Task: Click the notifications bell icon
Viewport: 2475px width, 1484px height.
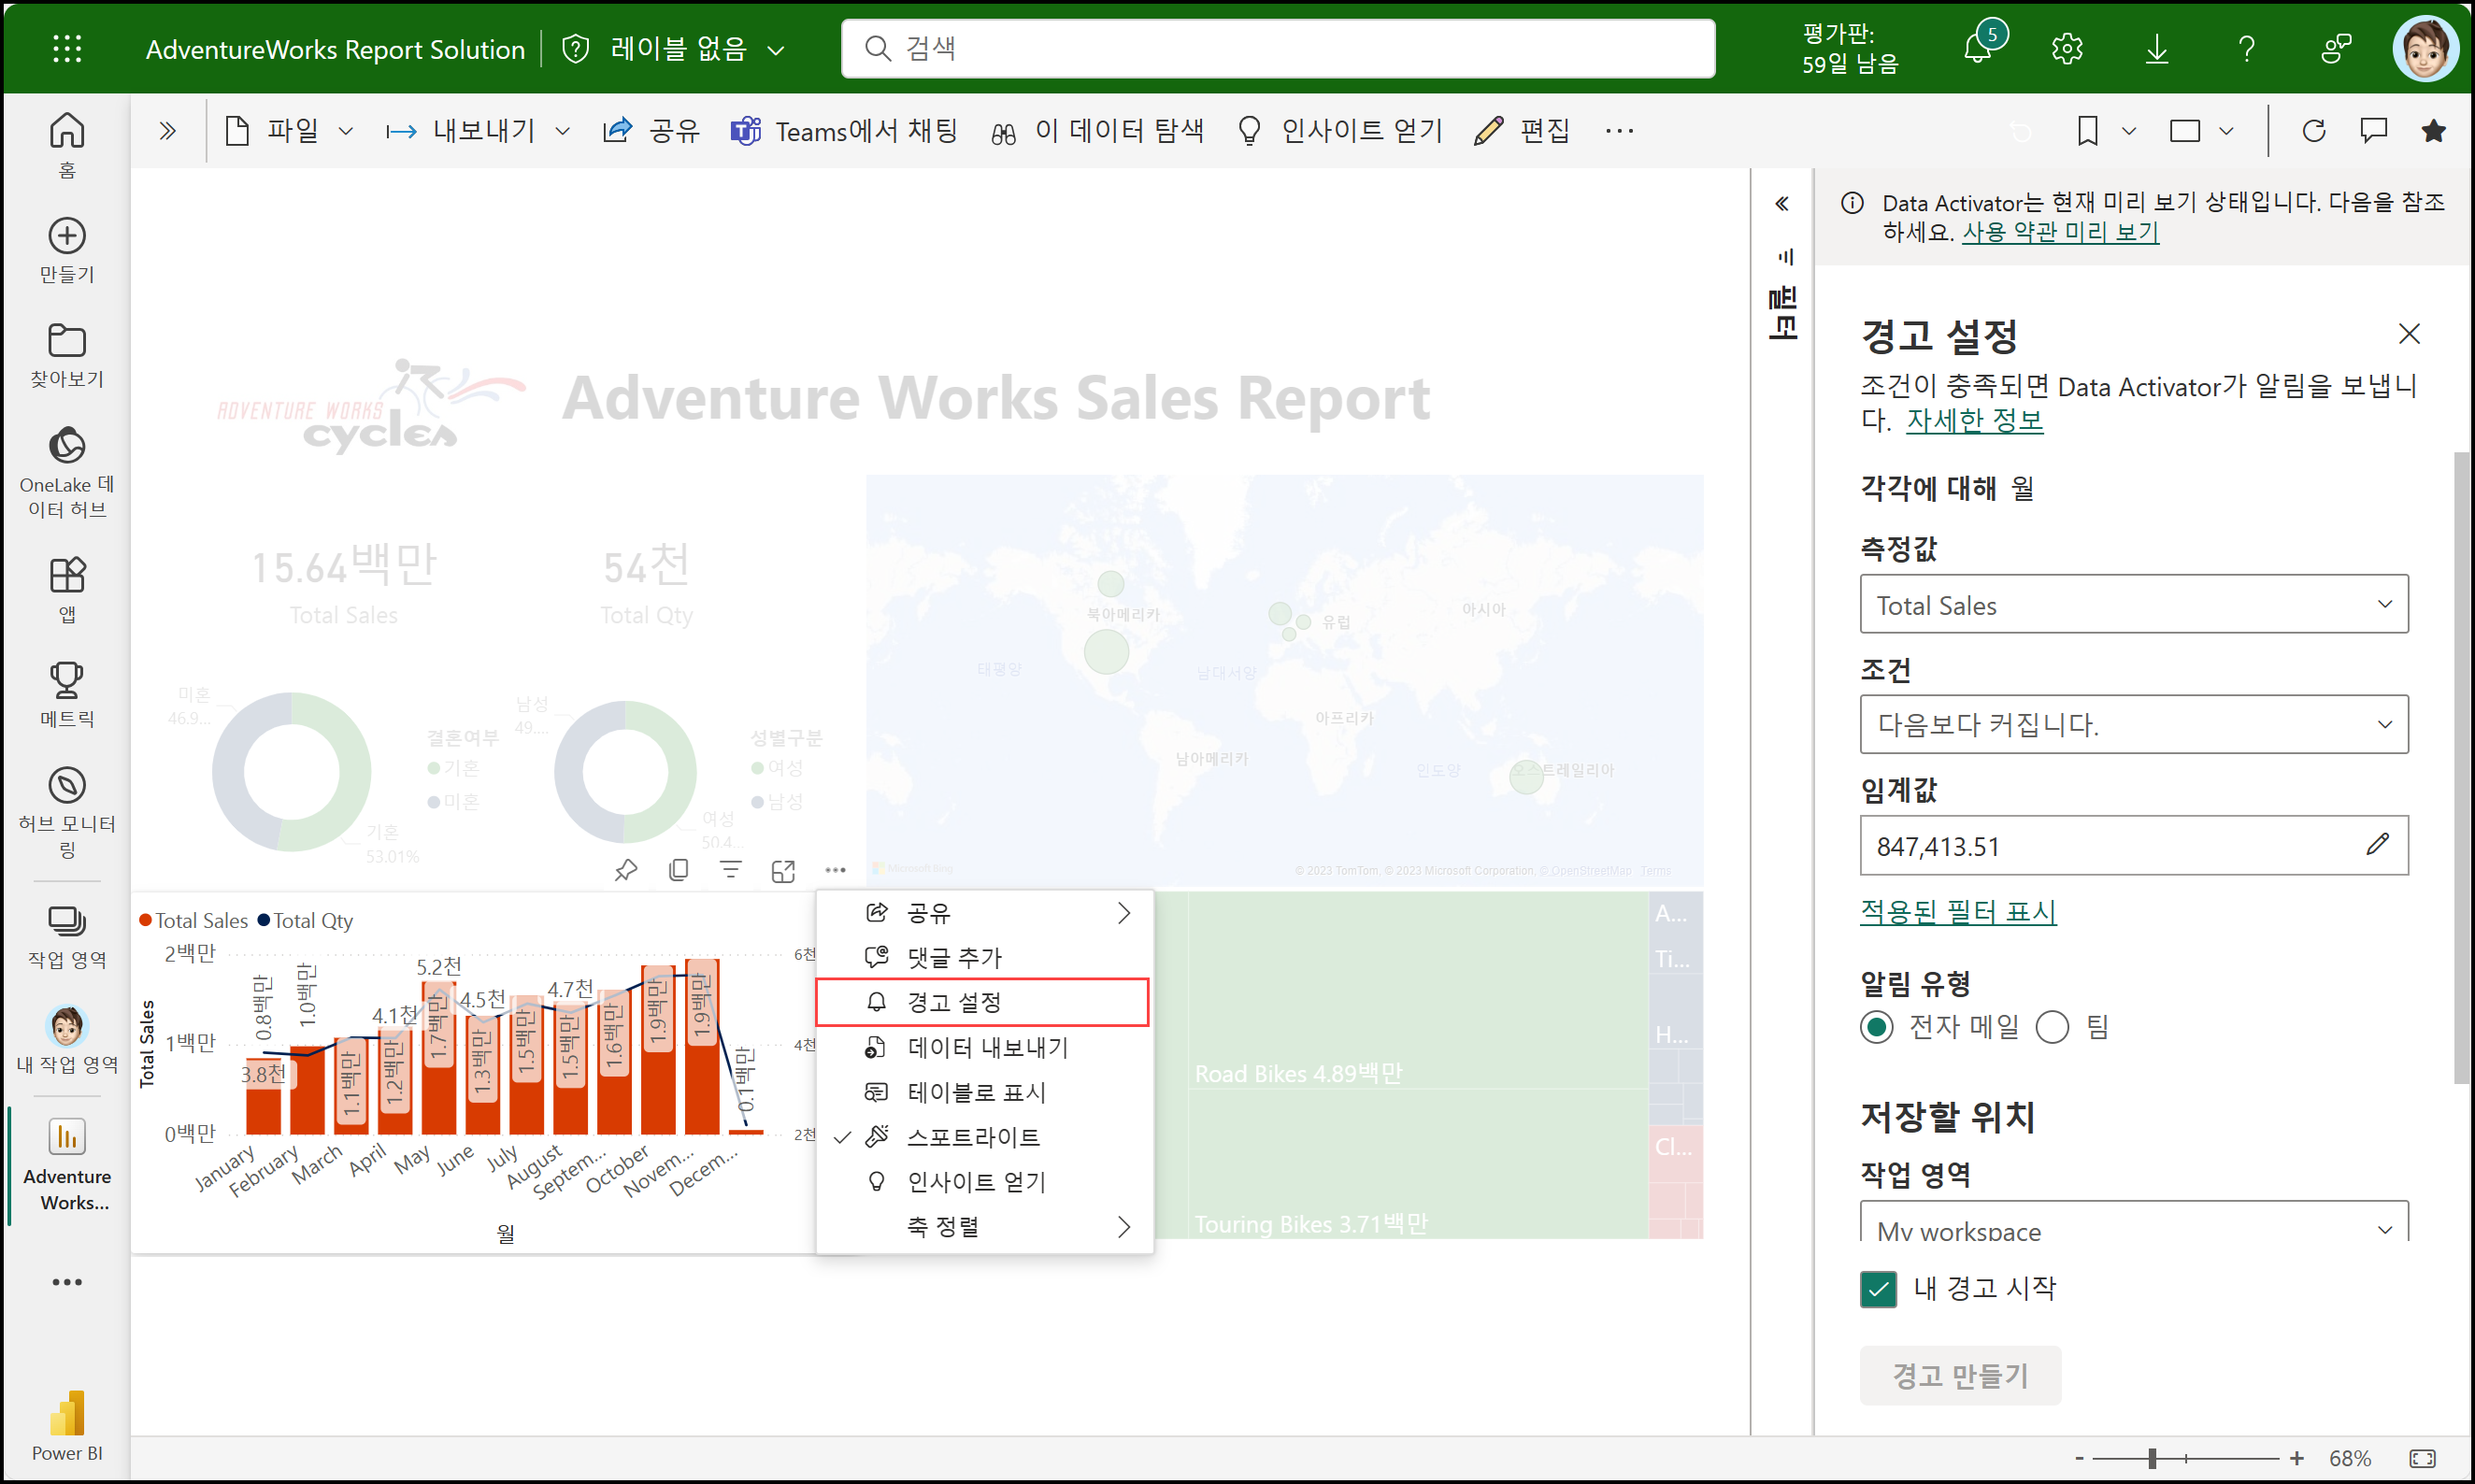Action: (x=1977, y=48)
